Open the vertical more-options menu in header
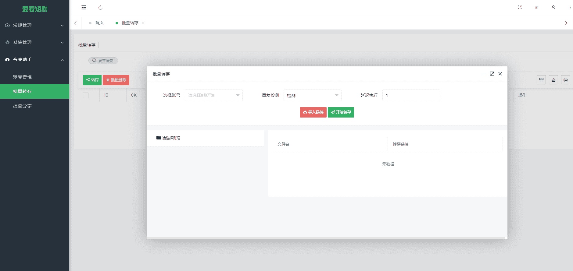This screenshot has height=271, width=573. pos(570,8)
